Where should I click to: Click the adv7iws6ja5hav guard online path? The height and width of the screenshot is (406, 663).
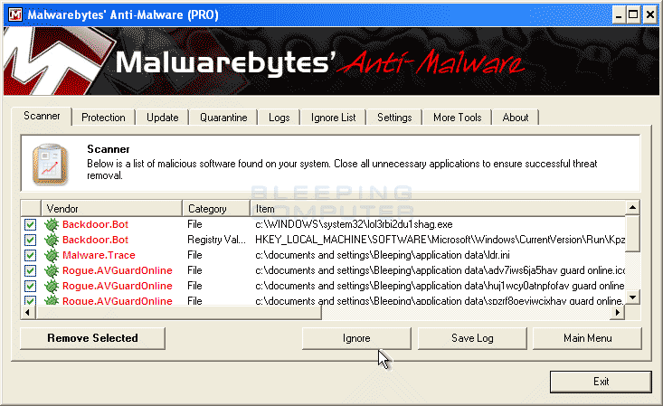[x=440, y=270]
